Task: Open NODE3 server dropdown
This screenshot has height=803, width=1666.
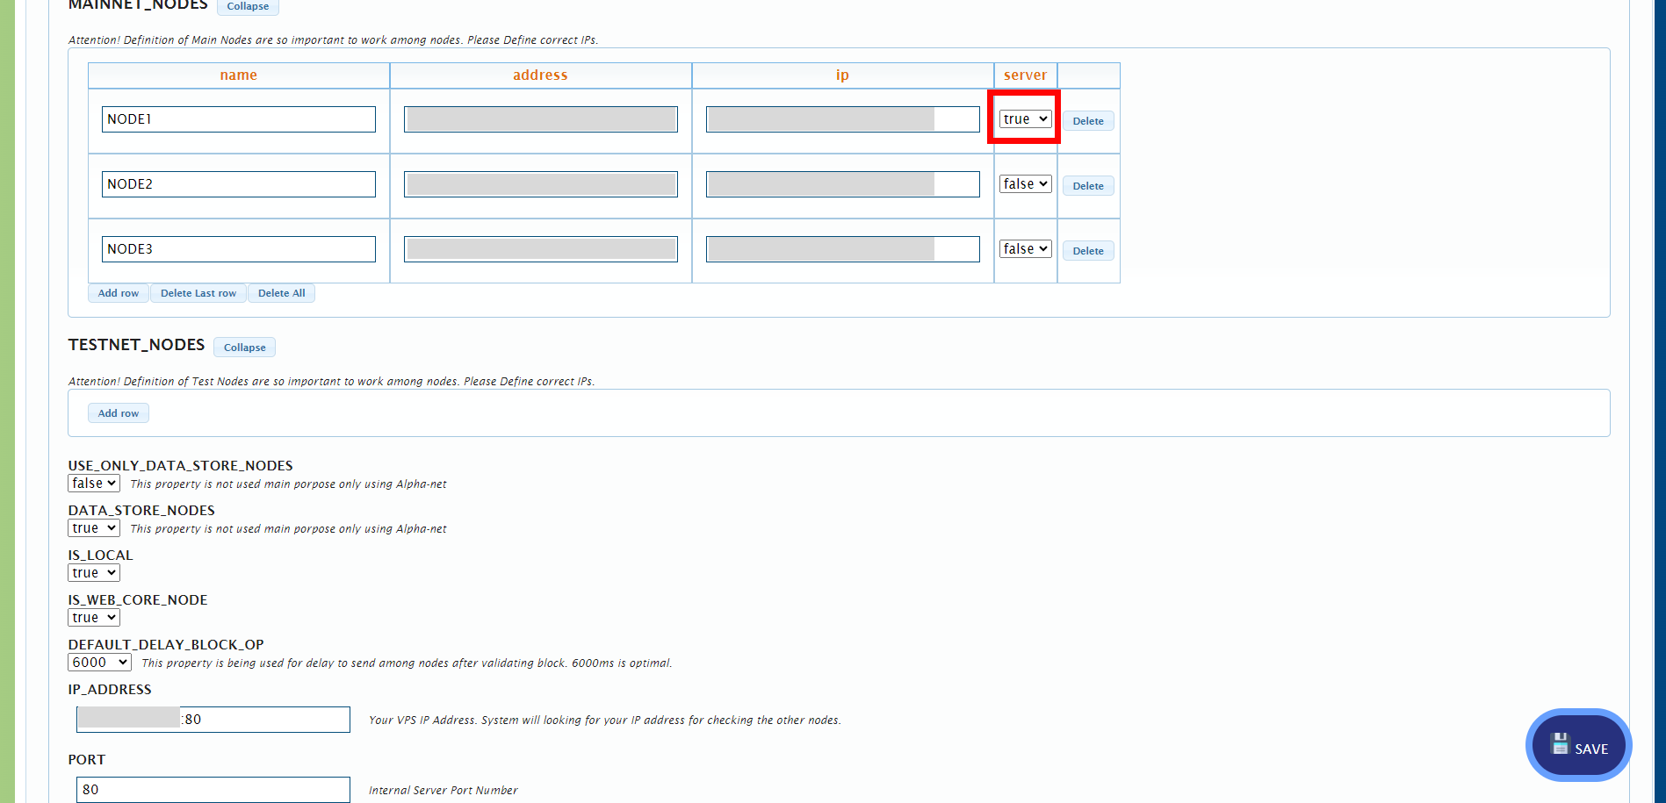Action: point(1024,248)
